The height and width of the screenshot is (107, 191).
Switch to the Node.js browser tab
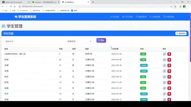pos(45,2)
